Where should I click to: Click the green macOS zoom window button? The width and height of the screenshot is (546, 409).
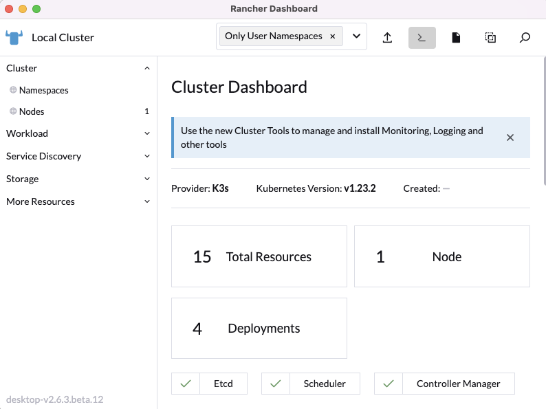click(x=36, y=9)
